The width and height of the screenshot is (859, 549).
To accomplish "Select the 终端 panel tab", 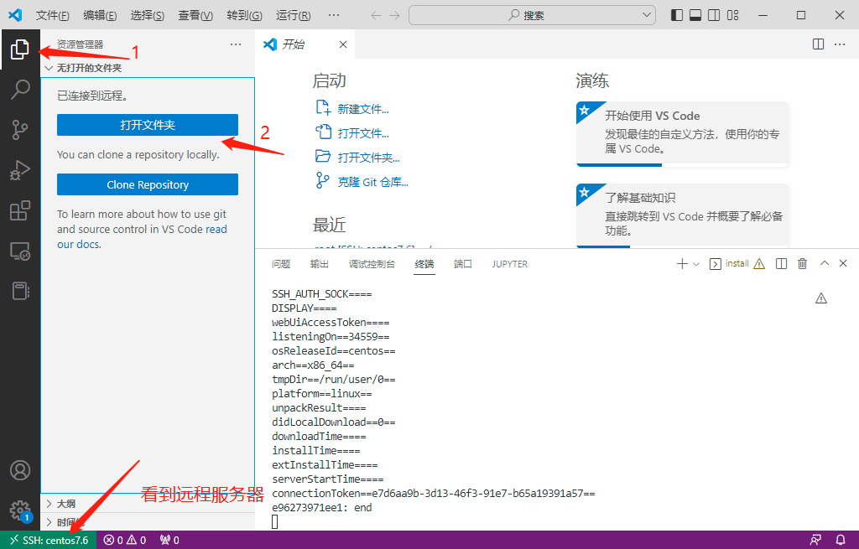I will coord(424,264).
